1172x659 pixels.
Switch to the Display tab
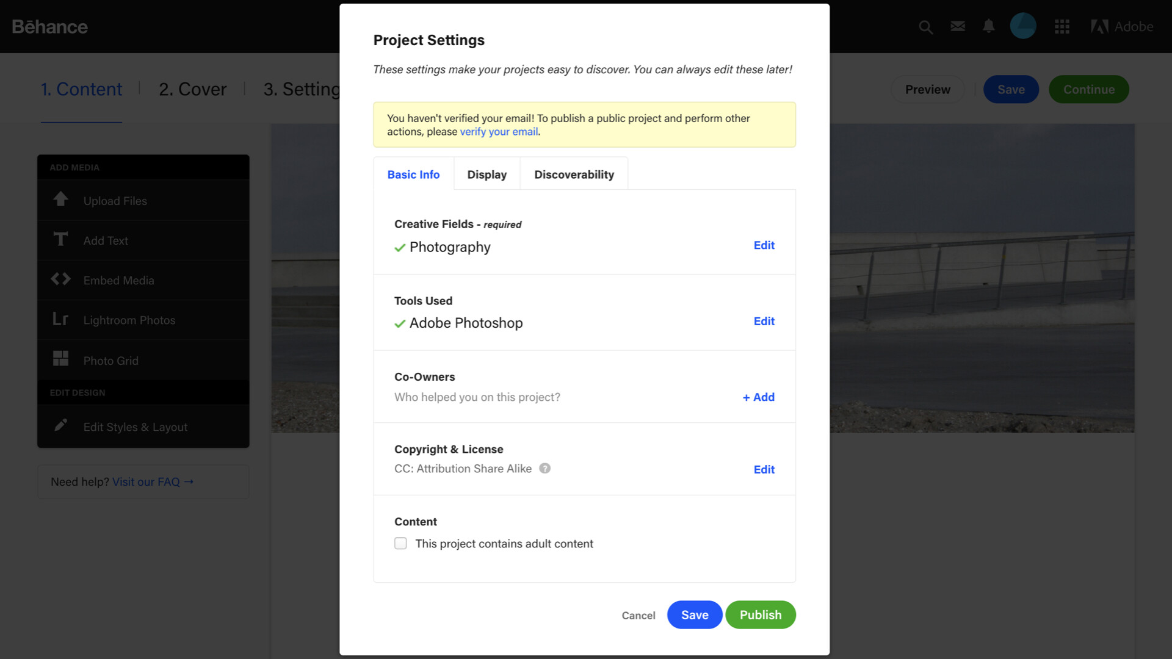point(487,175)
